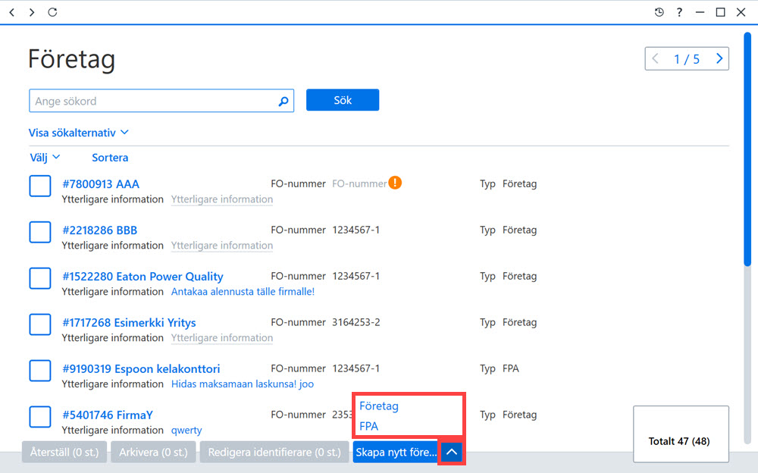Click the magnifier icon in search field
Image resolution: width=758 pixels, height=473 pixels.
pyautogui.click(x=283, y=101)
